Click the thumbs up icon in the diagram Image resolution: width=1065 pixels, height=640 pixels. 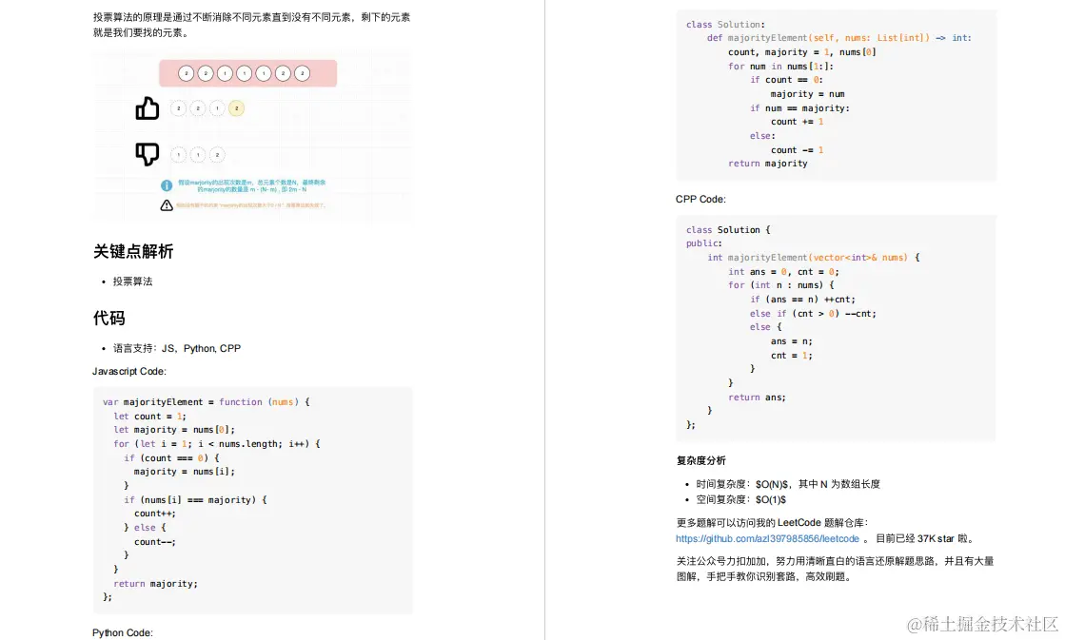148,108
